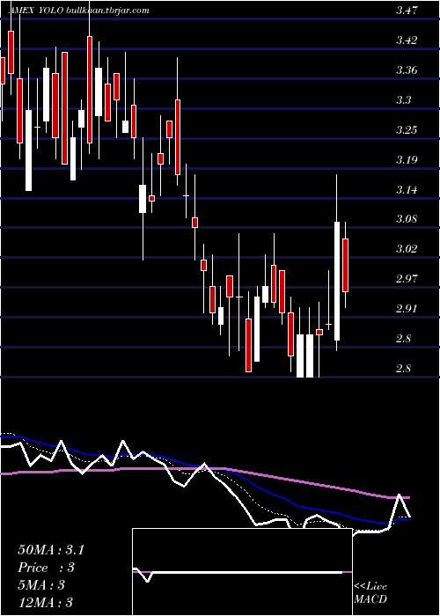The height and width of the screenshot is (616, 440).
Task: Click the 50MA : 3.1 readout
Action: 51,550
